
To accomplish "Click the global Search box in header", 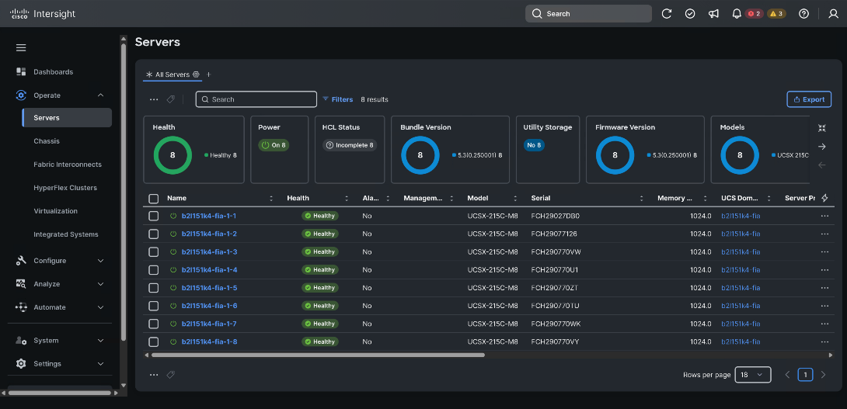I will pos(588,13).
